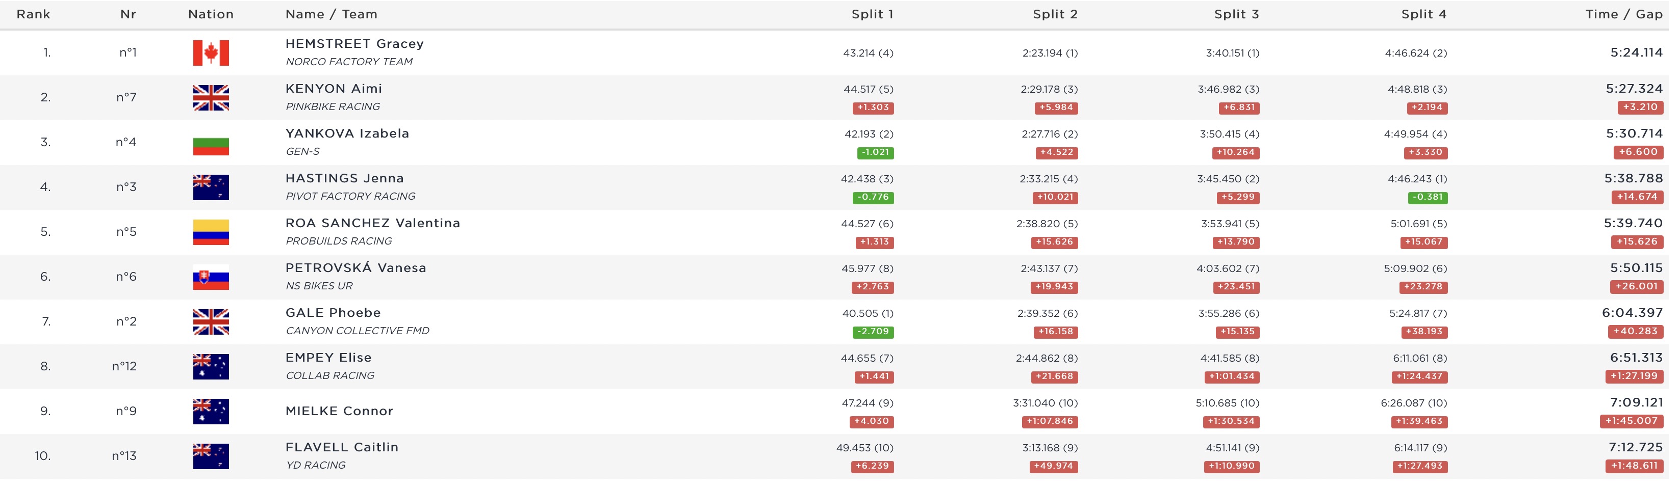Open rider MIELKE Connor
The width and height of the screenshot is (1680, 488).
[x=339, y=412]
